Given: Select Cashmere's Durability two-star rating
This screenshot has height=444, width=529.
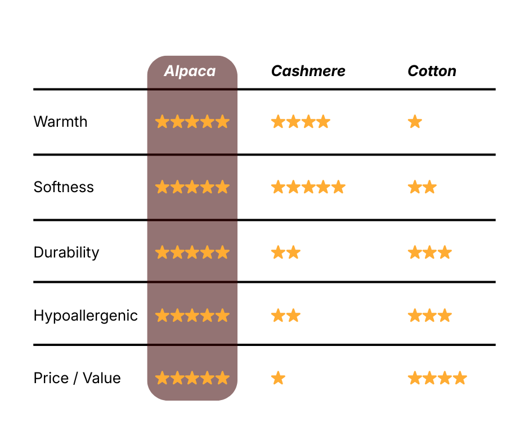Looking at the screenshot, I should [x=285, y=252].
